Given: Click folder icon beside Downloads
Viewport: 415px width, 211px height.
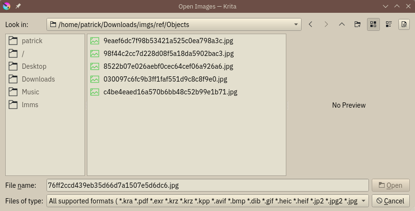Looking at the screenshot, I should point(13,79).
